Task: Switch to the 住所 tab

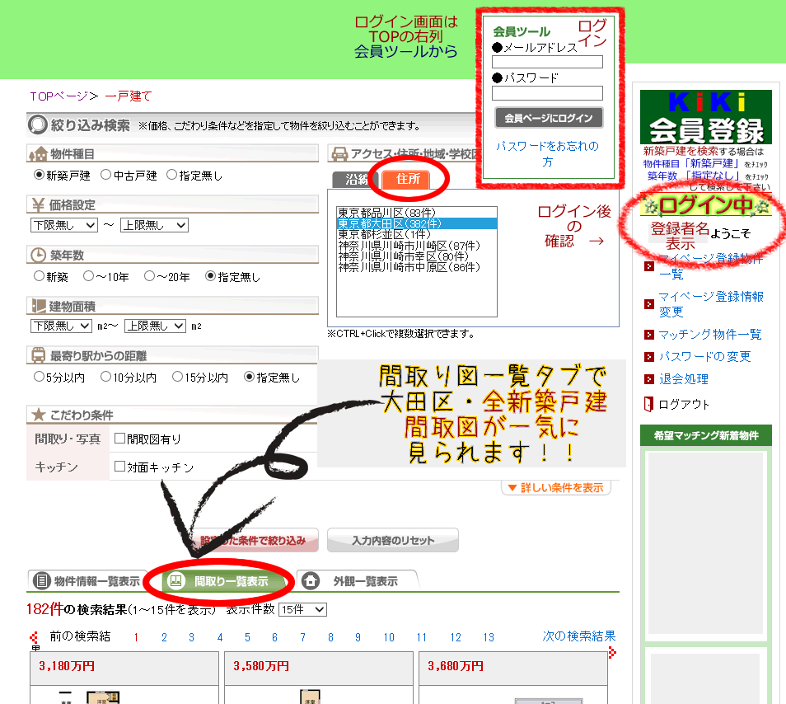Action: click(408, 179)
